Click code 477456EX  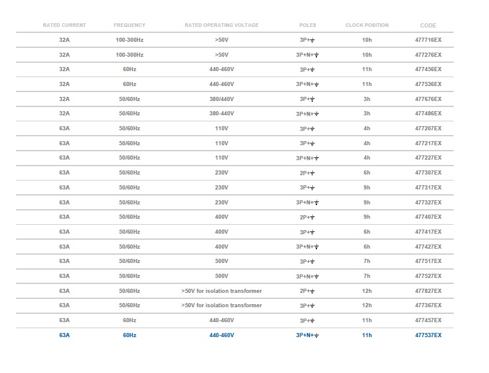(428, 69)
